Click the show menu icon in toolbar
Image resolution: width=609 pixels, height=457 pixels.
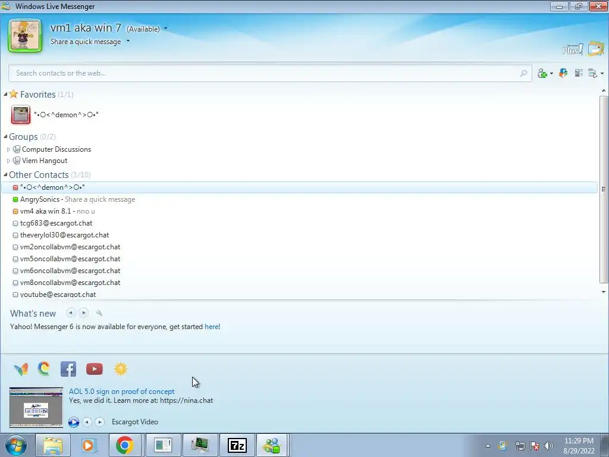[593, 73]
